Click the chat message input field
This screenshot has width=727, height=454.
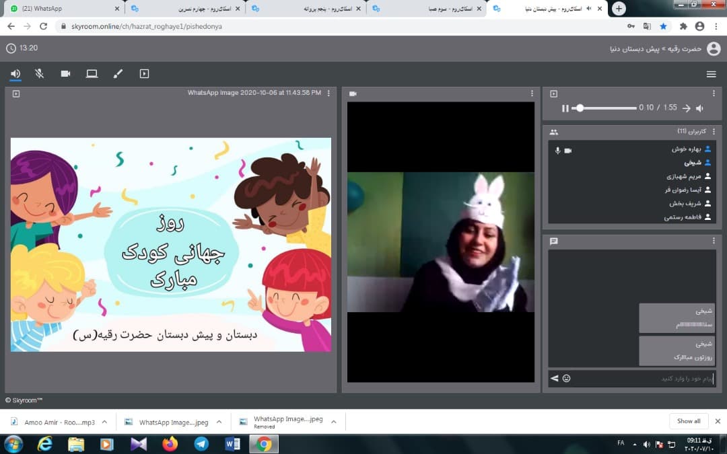pos(639,379)
